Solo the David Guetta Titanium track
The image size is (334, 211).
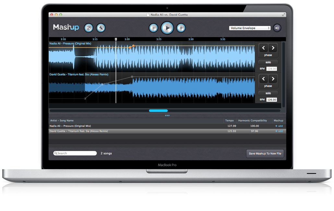(268, 93)
